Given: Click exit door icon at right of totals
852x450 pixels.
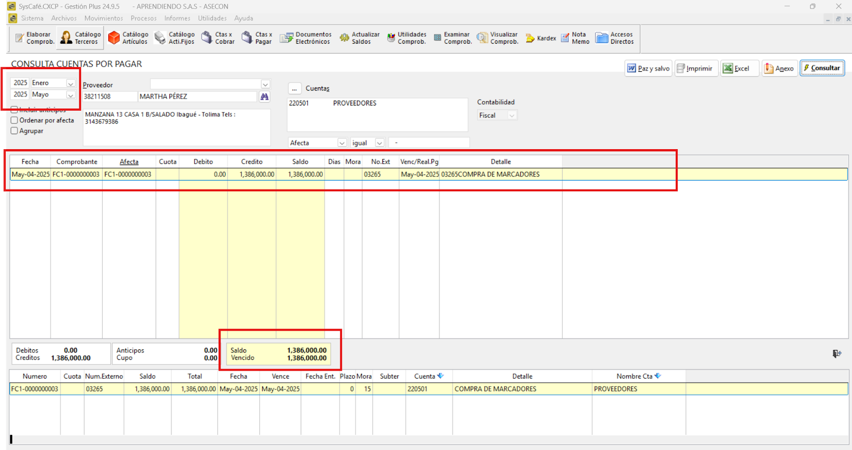Looking at the screenshot, I should pos(837,354).
